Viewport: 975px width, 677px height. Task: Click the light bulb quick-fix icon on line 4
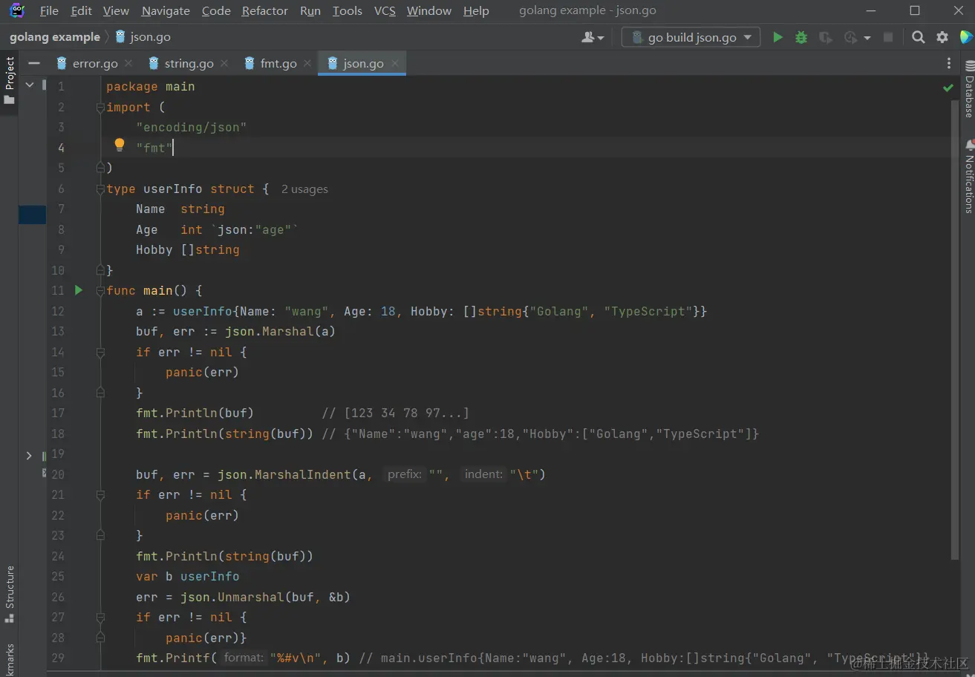[x=119, y=145]
